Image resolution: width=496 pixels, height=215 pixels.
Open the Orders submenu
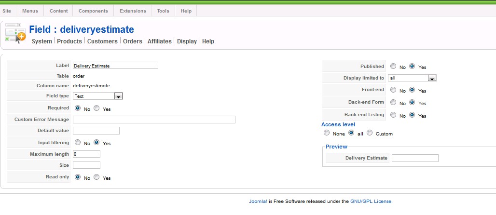(x=133, y=41)
